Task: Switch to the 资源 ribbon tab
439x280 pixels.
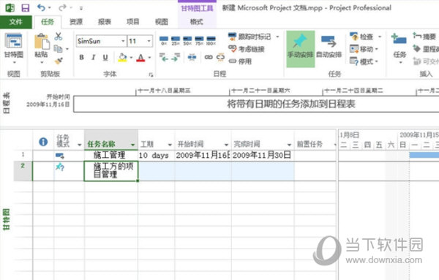Action: (76, 22)
